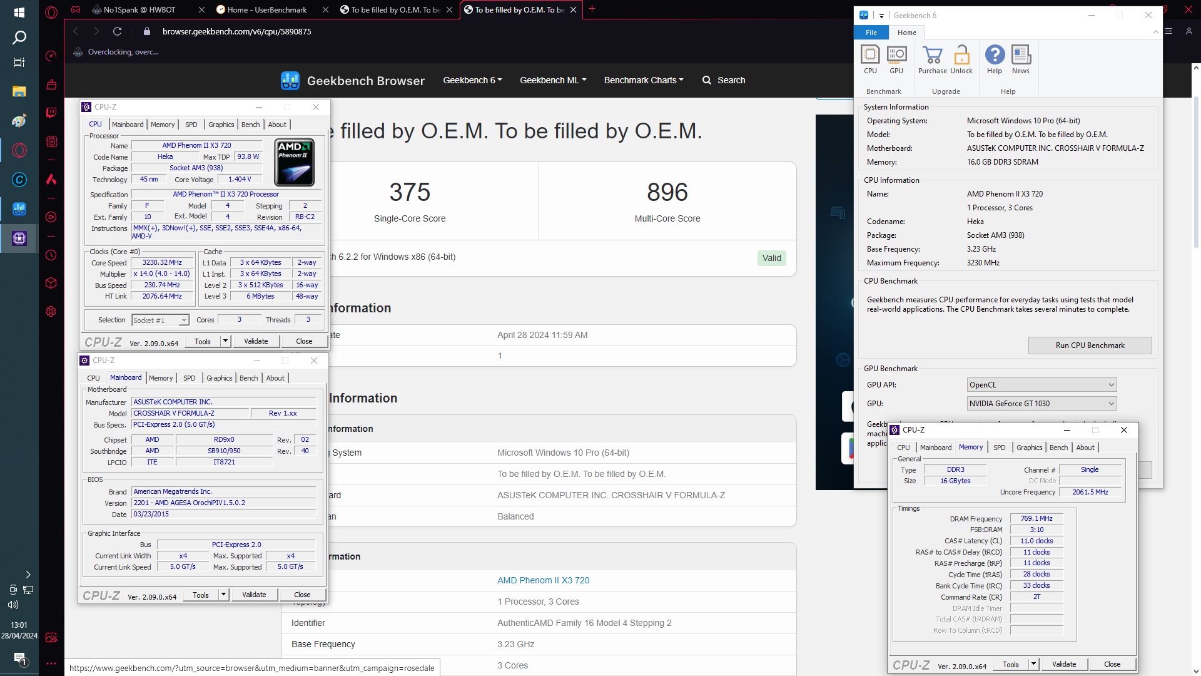This screenshot has height=676, width=1201.
Task: Switch to the Home - UserBenchmark browser tab
Action: point(267,9)
